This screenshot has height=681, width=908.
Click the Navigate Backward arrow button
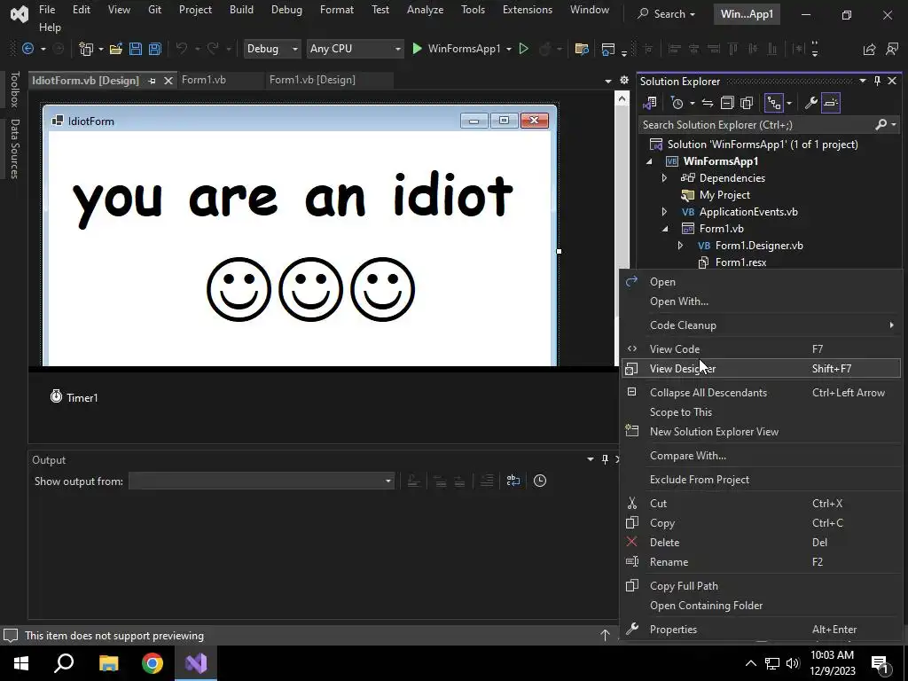tap(27, 50)
